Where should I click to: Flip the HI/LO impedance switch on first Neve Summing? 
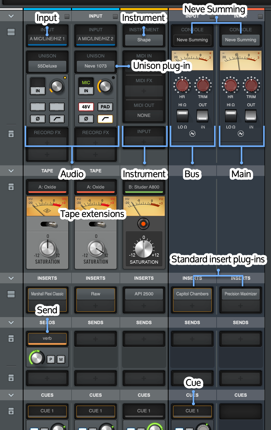click(183, 116)
